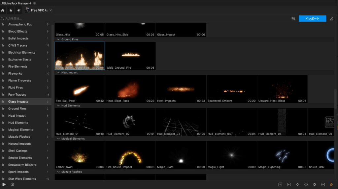Select the Ember_Swirl thumbnail
The height and width of the screenshot is (189, 338).
tap(80, 155)
